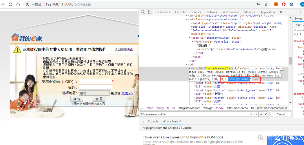Jump to next search result arrow

click(x=265, y=114)
